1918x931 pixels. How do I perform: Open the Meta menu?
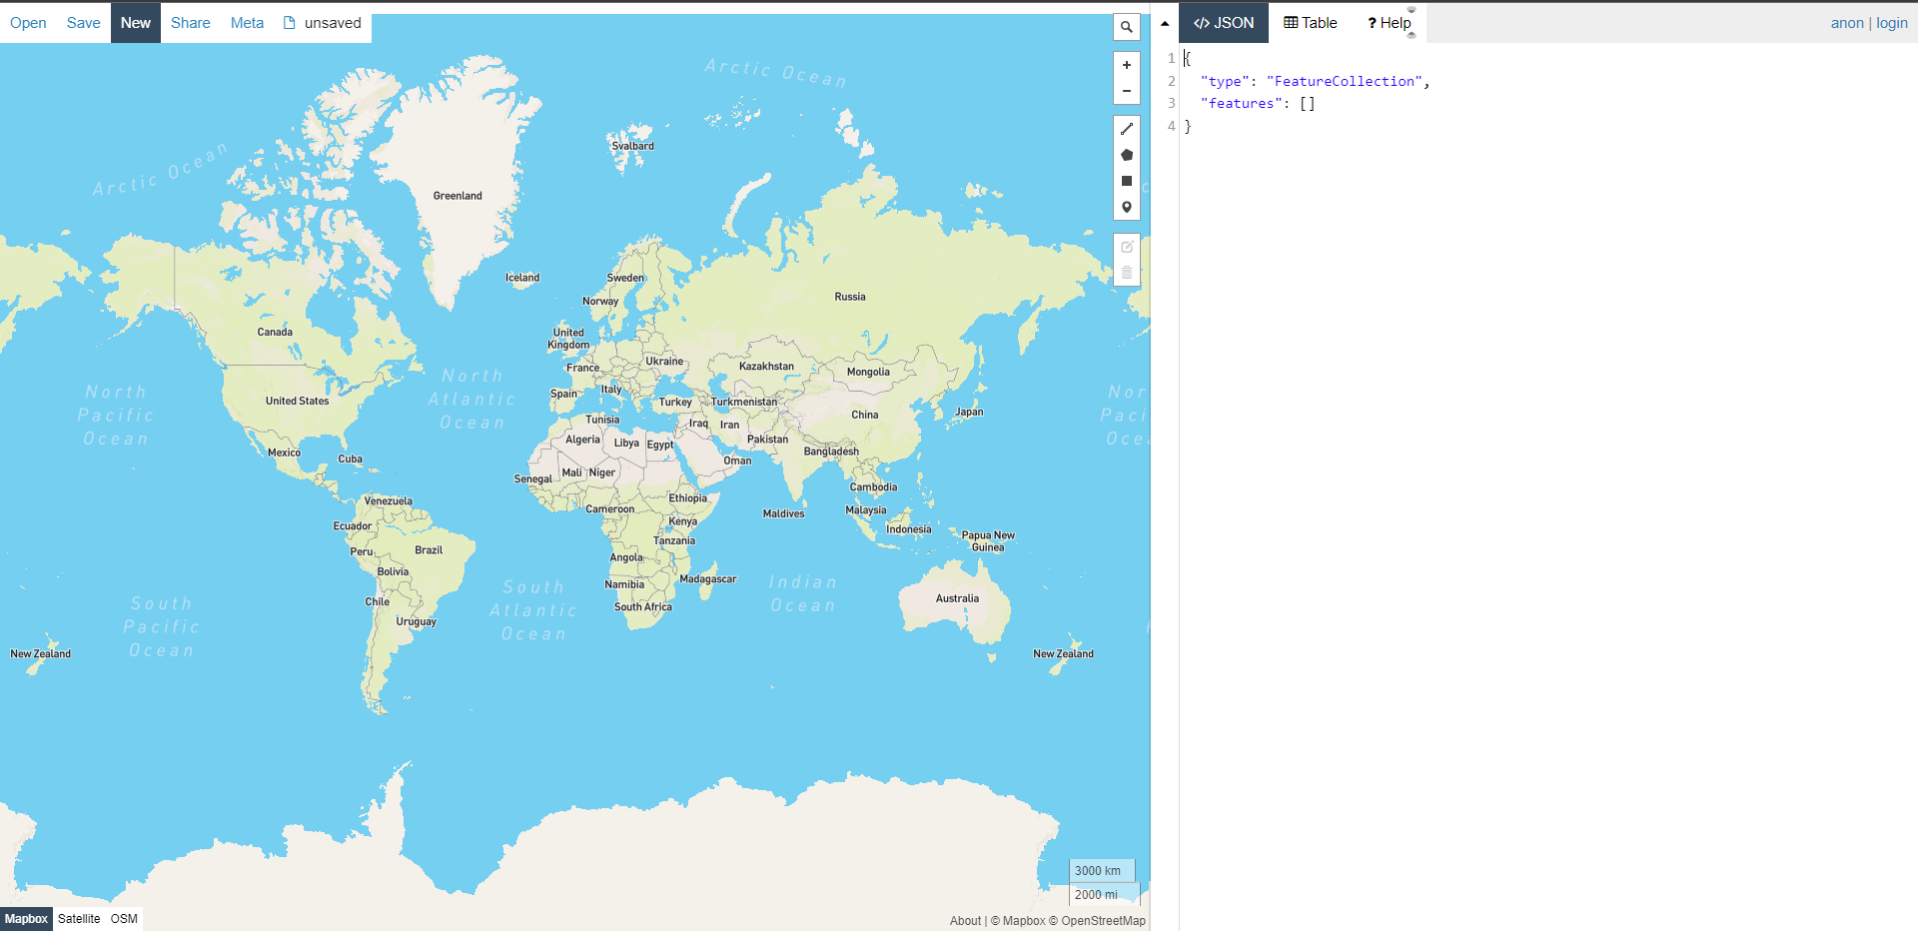(248, 23)
